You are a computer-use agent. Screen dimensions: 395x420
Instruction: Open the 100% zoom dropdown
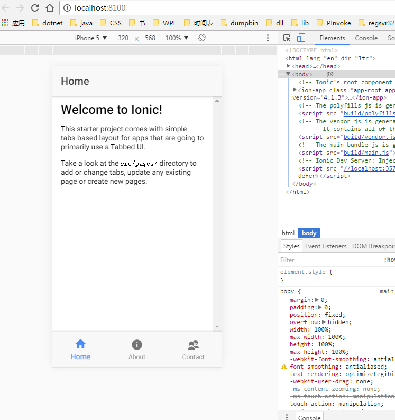tap(177, 38)
